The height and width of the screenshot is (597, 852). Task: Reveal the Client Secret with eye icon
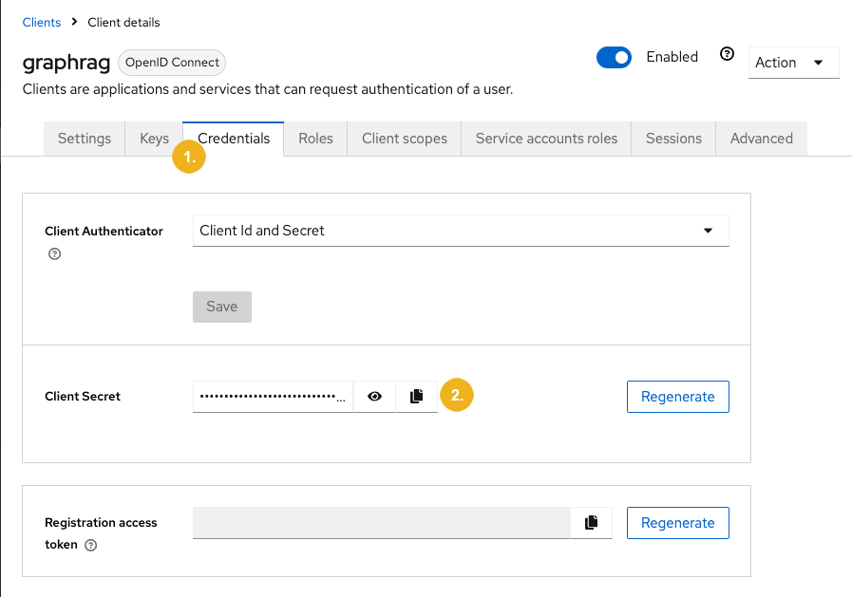pyautogui.click(x=374, y=396)
